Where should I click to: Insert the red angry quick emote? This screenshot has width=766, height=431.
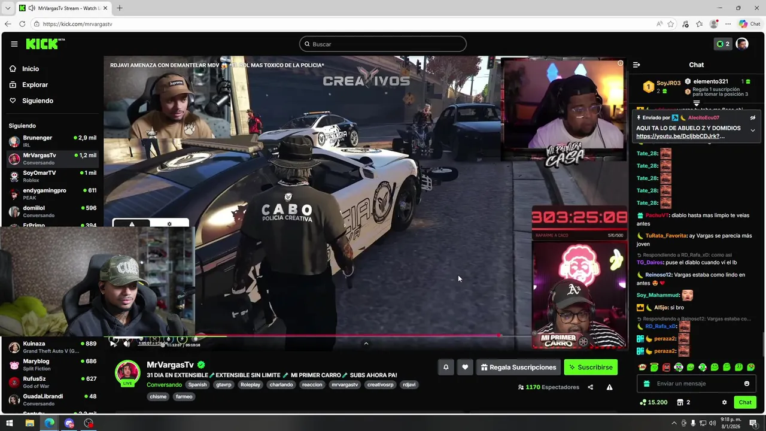(666, 367)
